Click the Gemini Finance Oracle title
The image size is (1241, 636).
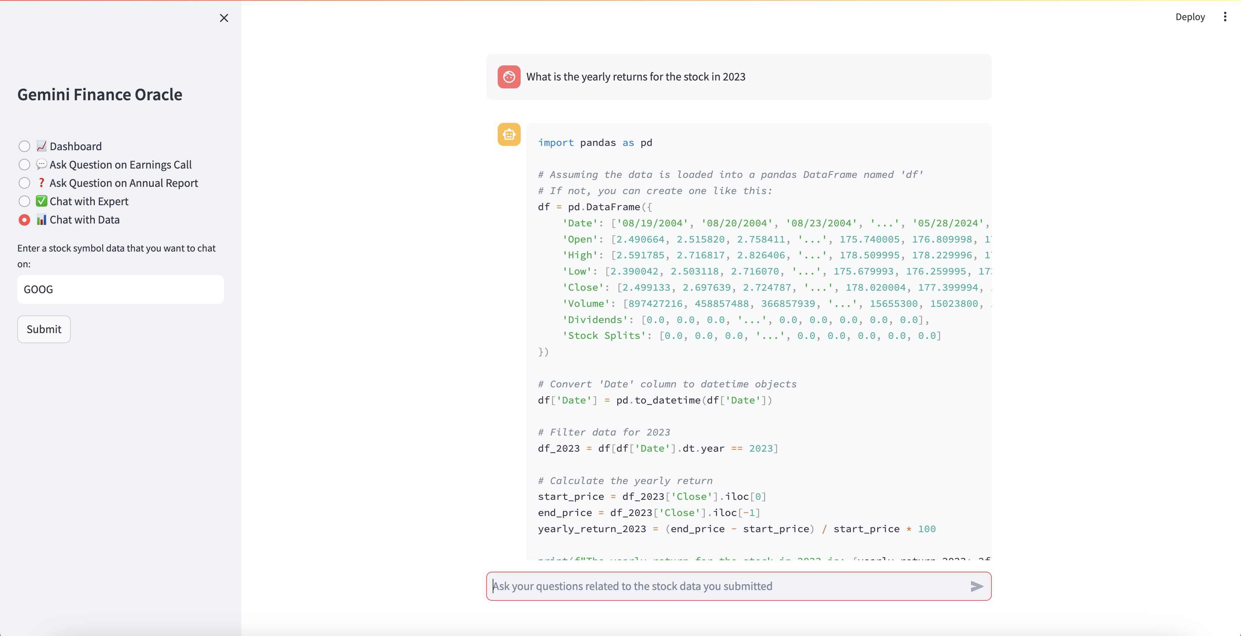click(100, 95)
